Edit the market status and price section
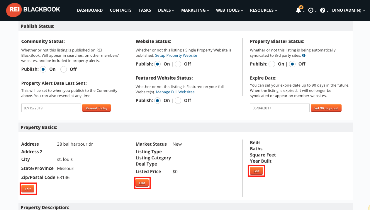 (142, 183)
